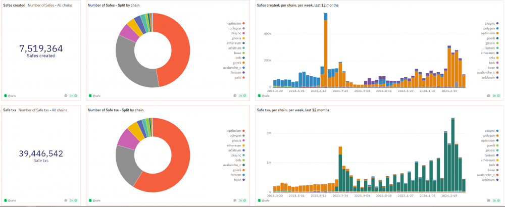This screenshot has width=505, height=207.
Task: Click the tallest bar in Safes created weekly chart
Action: [x=326, y=50]
